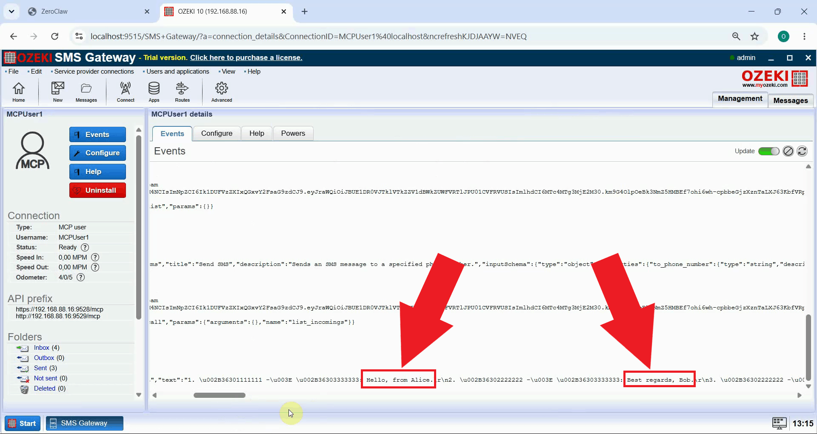Click the events log right scroll arrow

tap(799, 395)
